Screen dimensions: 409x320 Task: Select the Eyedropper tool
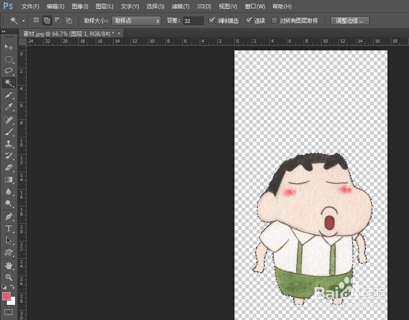tap(9, 107)
